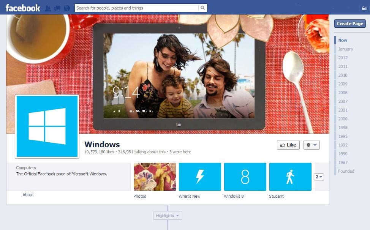Jump to Founded on the timeline

tap(346, 171)
